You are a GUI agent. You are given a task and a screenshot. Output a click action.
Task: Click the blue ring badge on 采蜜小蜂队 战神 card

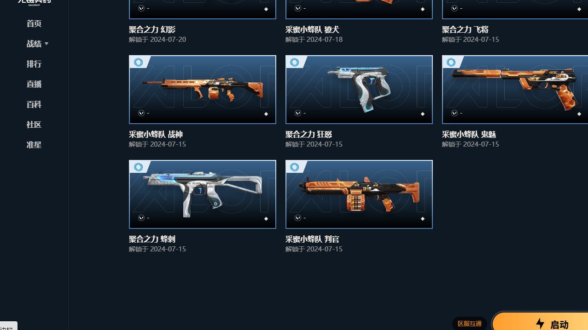pyautogui.click(x=138, y=62)
